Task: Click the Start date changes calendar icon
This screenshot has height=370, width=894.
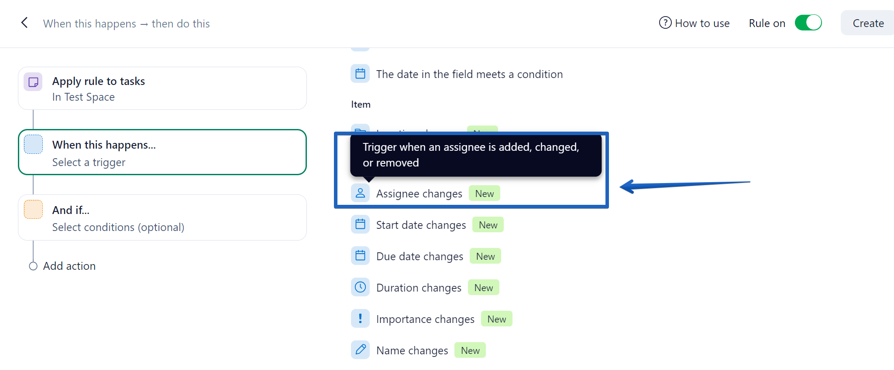Action: 360,224
